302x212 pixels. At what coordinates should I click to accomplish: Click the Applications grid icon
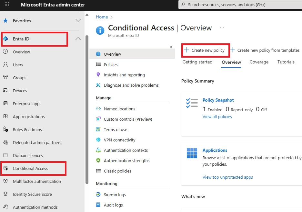pos(192,153)
